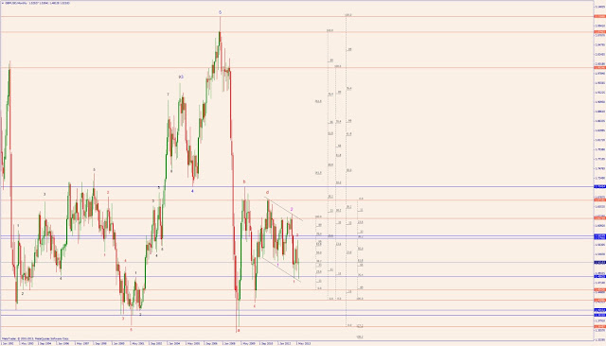Click the MetaTrader copyright notice text
The width and height of the screenshot is (606, 346).
35,338
